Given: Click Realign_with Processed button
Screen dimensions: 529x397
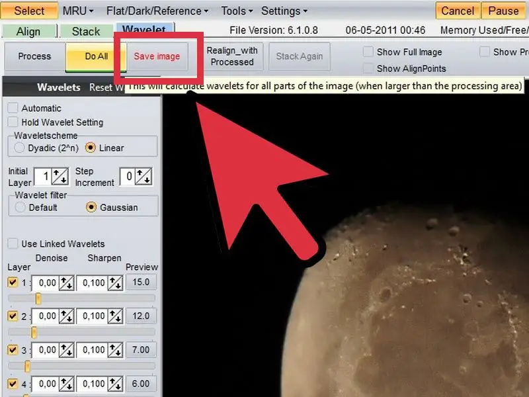Looking at the screenshot, I should pos(232,56).
